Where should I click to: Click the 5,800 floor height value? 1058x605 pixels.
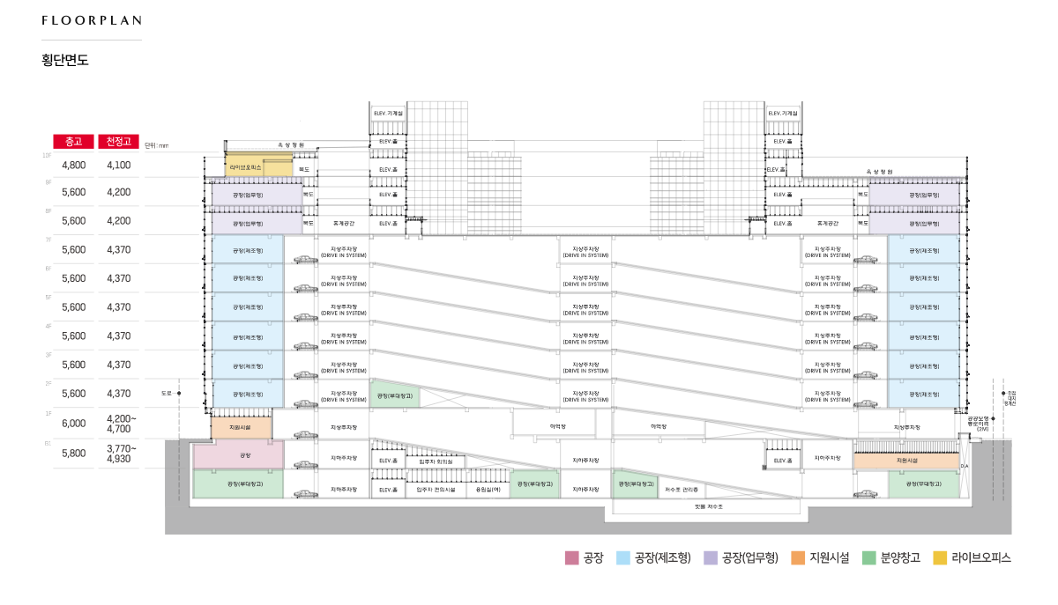[x=74, y=453]
